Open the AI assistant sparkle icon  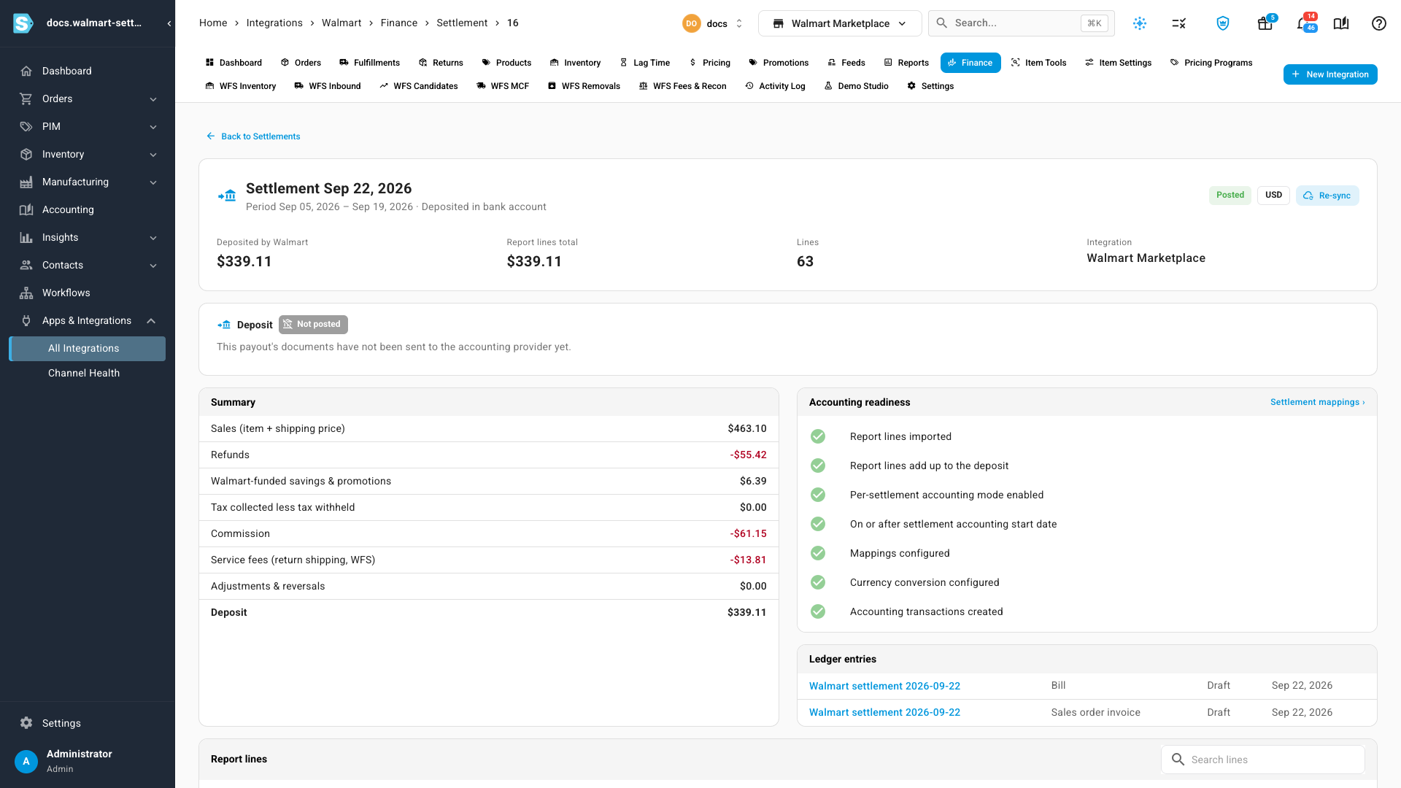pyautogui.click(x=1140, y=23)
